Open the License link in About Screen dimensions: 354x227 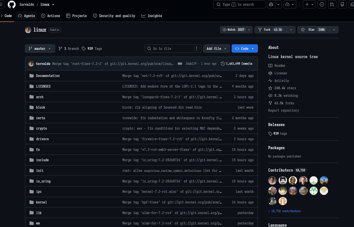click(x=278, y=73)
